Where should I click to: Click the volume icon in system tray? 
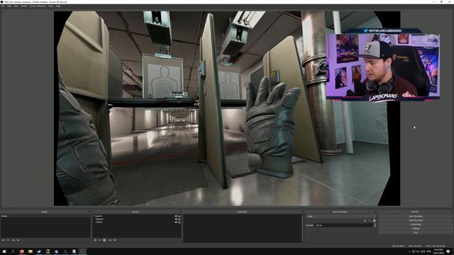418,251
